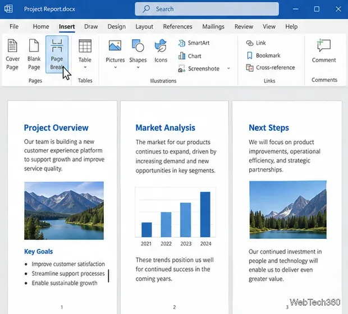Click the Project Overview heading
Screen dimensions: 348x314
[x=56, y=128]
